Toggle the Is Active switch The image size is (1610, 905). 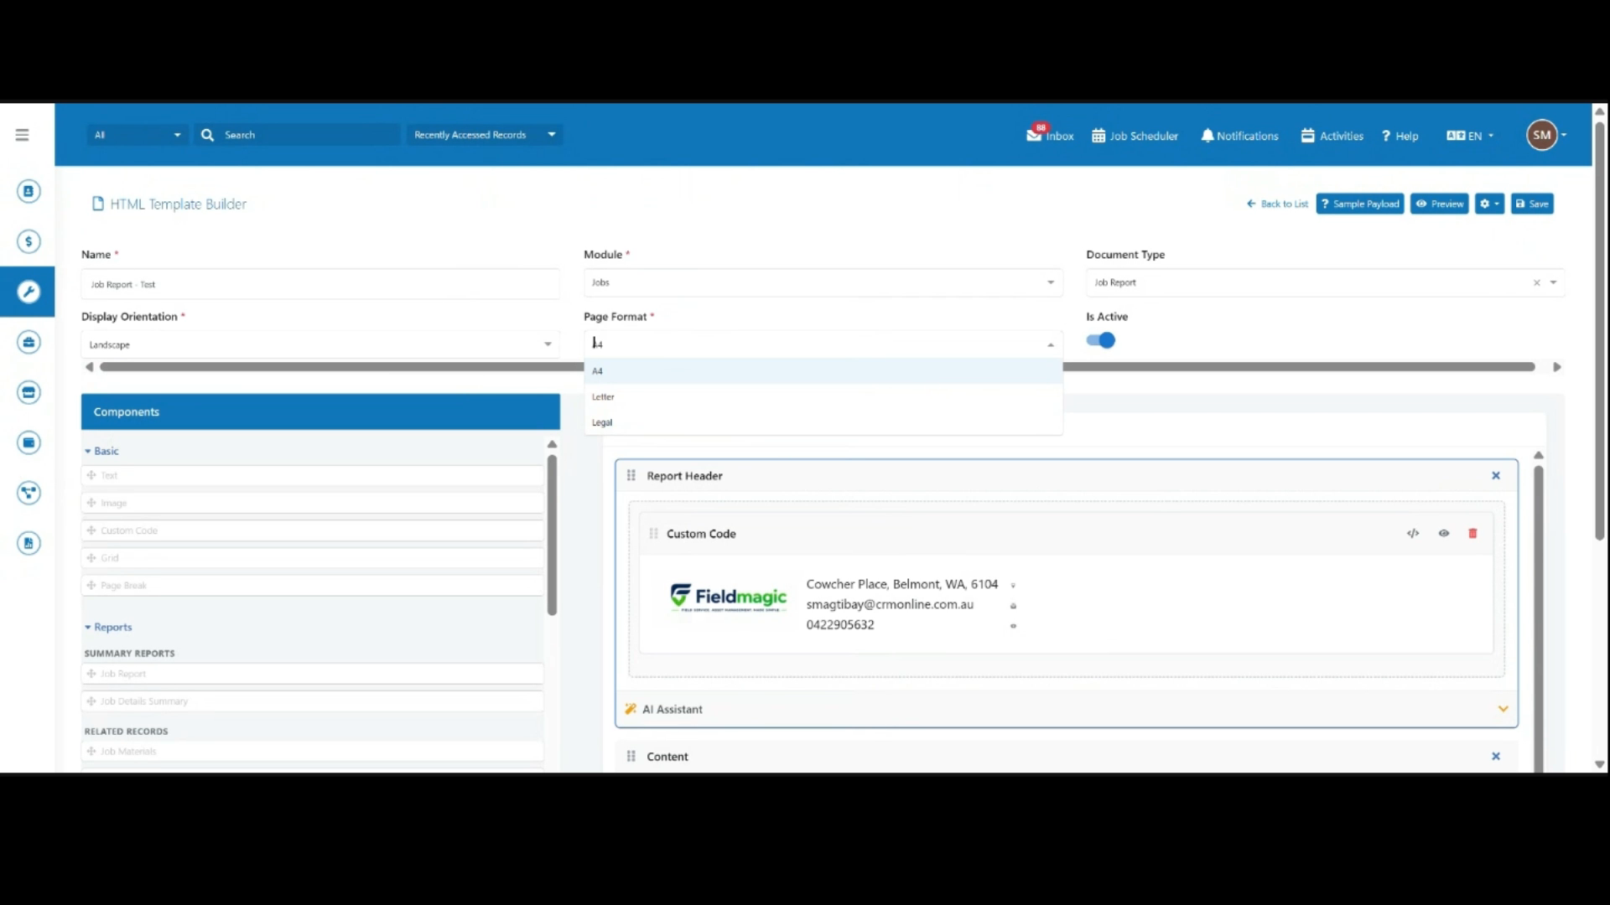(x=1101, y=340)
